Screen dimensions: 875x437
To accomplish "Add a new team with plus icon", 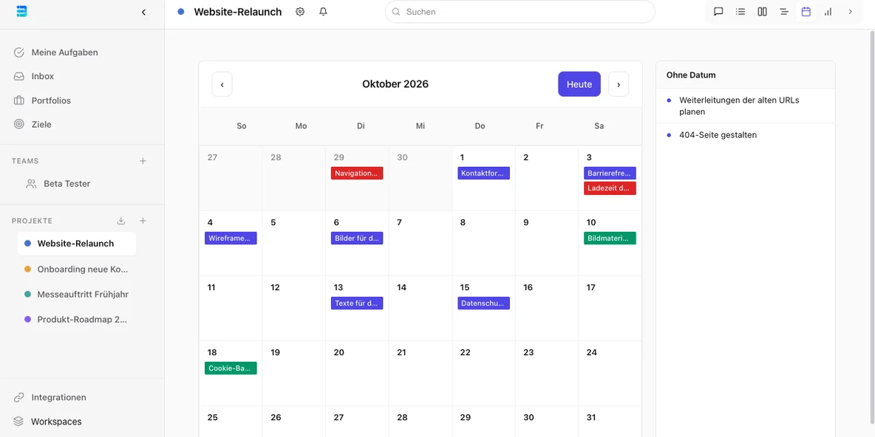I will coord(143,161).
